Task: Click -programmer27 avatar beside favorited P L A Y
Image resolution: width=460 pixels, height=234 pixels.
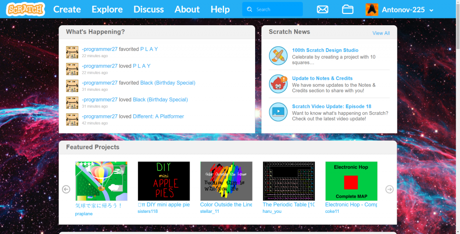Action: [x=72, y=52]
